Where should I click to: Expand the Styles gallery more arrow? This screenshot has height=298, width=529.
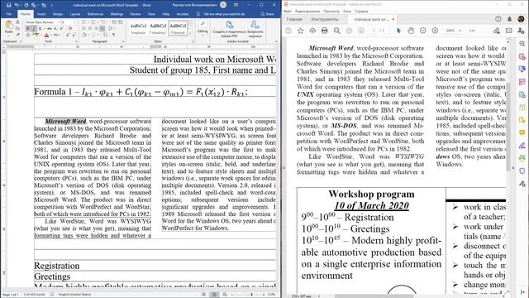pyautogui.click(x=190, y=34)
